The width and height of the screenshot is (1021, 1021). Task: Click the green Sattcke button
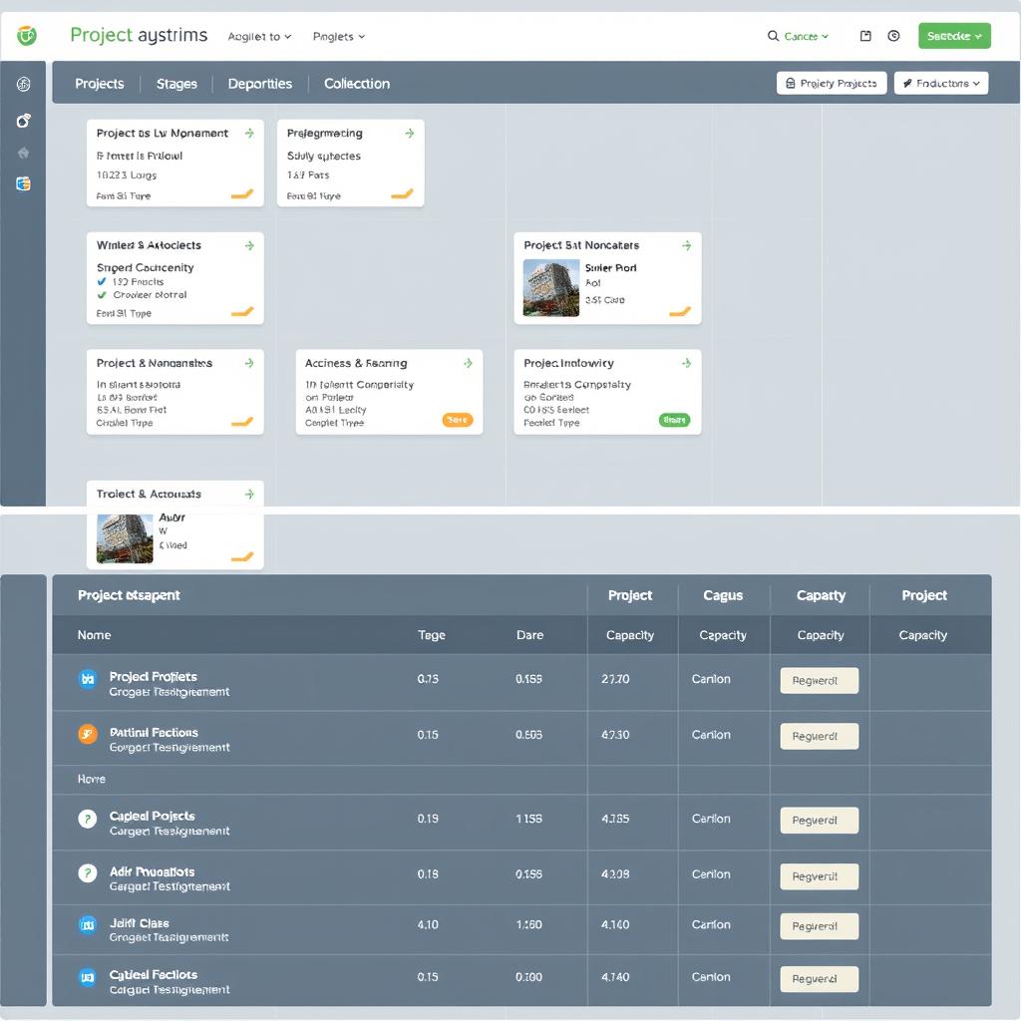click(953, 35)
